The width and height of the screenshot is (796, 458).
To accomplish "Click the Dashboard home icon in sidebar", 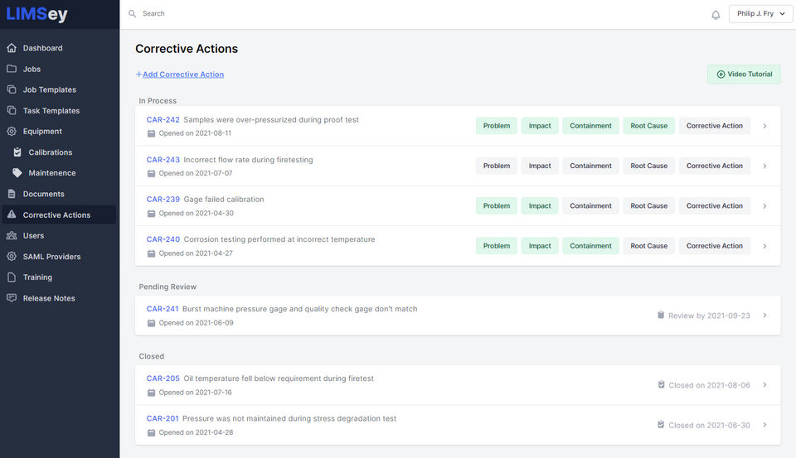I will coord(12,48).
